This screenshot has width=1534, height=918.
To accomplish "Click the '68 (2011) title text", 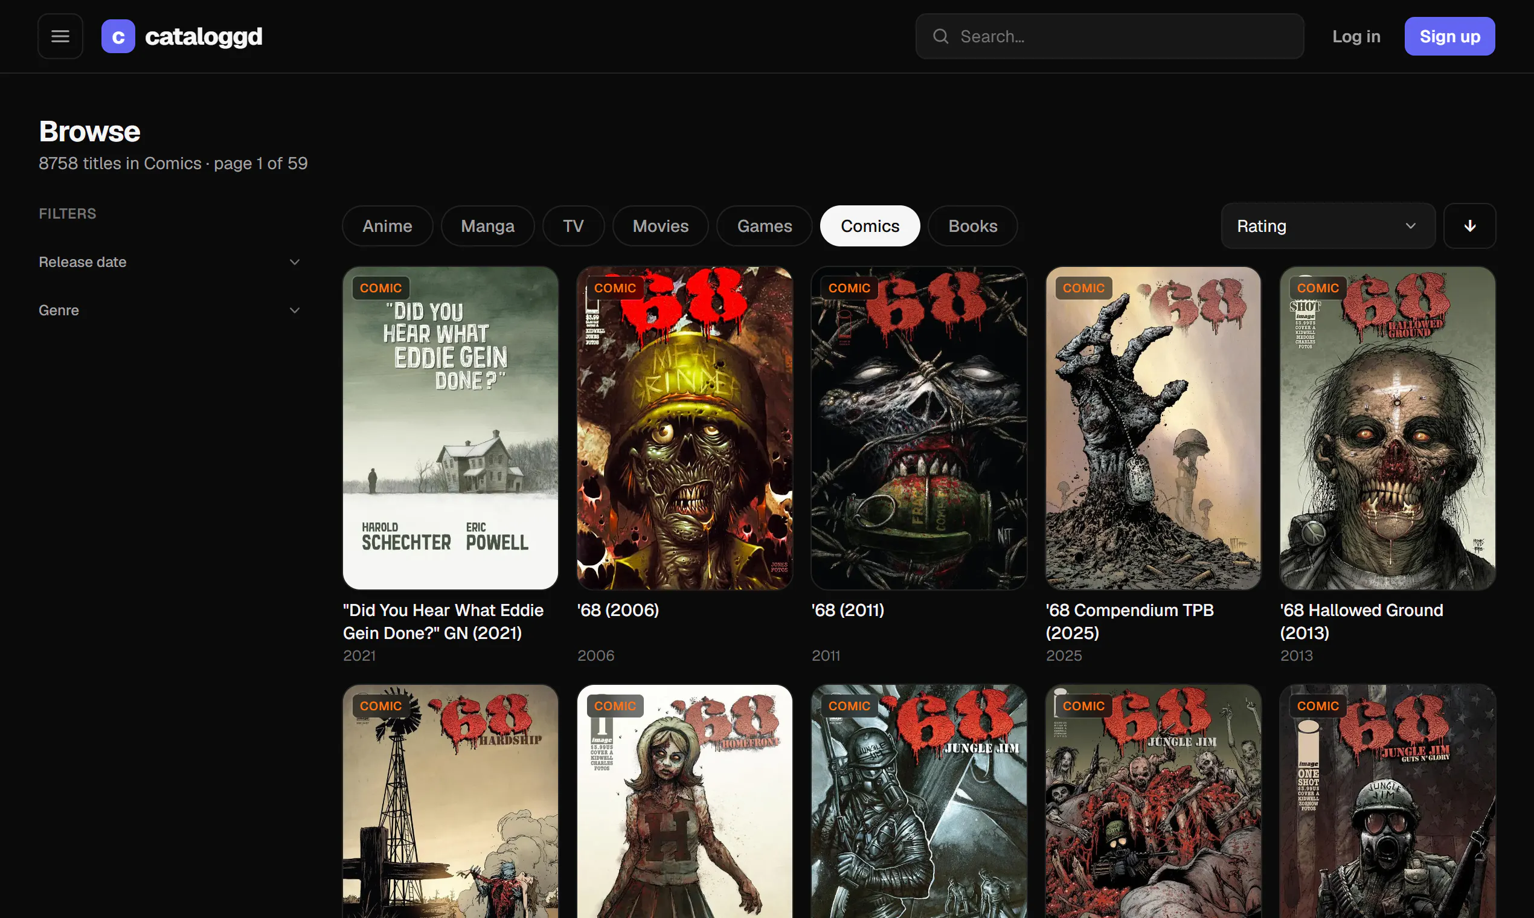I will (x=847, y=611).
